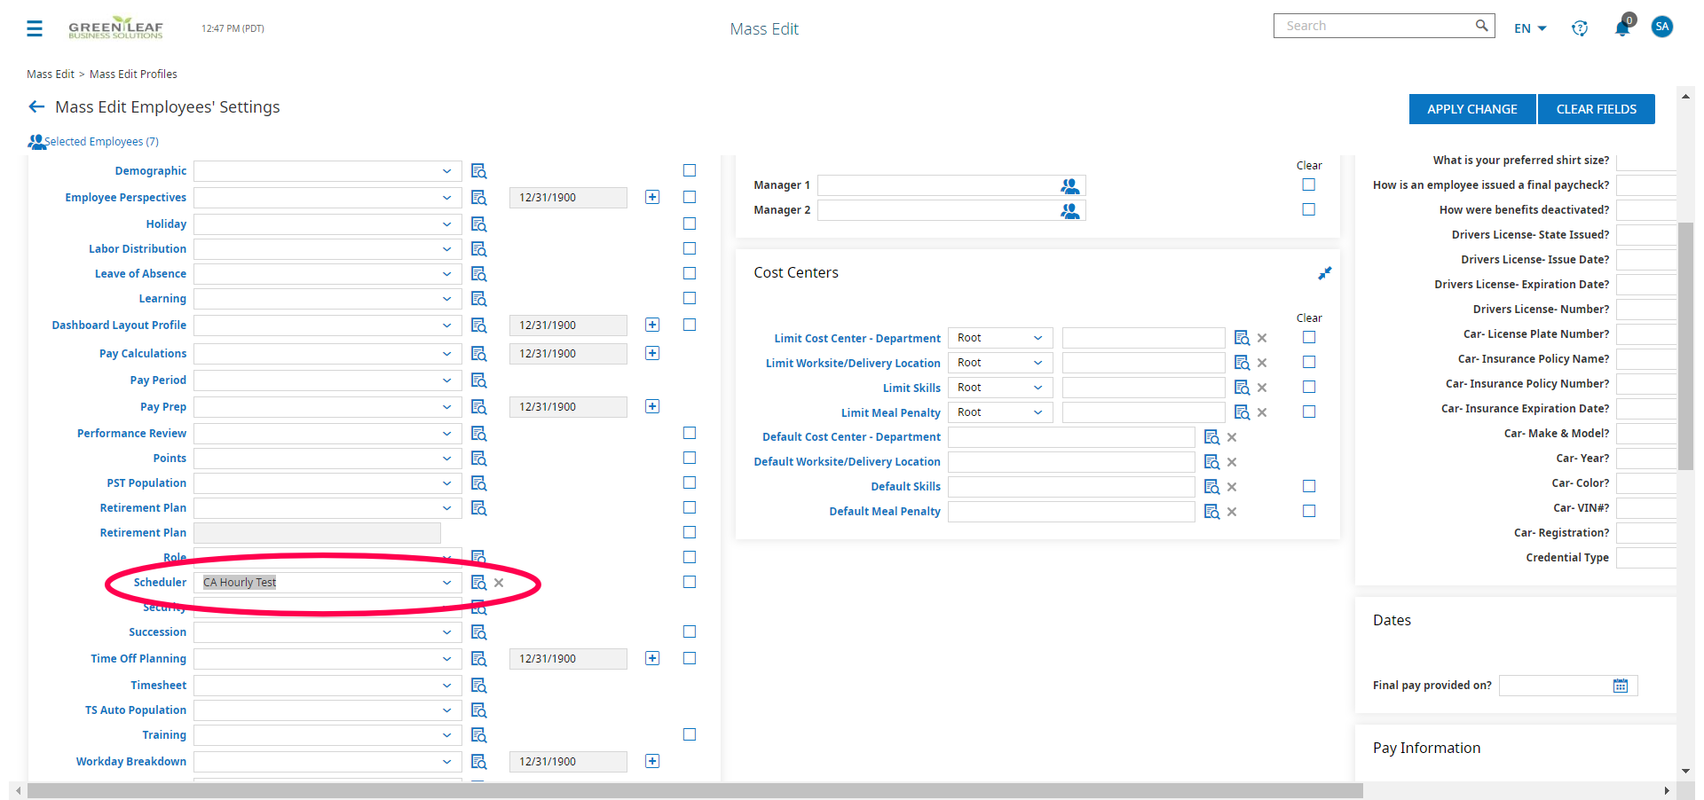Open lookup icon for Timesheet profile
This screenshot has width=1704, height=800.
(478, 686)
